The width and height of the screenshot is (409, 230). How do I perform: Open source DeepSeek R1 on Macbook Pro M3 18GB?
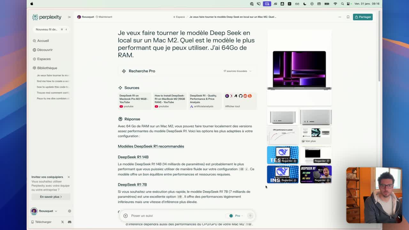[x=135, y=101]
